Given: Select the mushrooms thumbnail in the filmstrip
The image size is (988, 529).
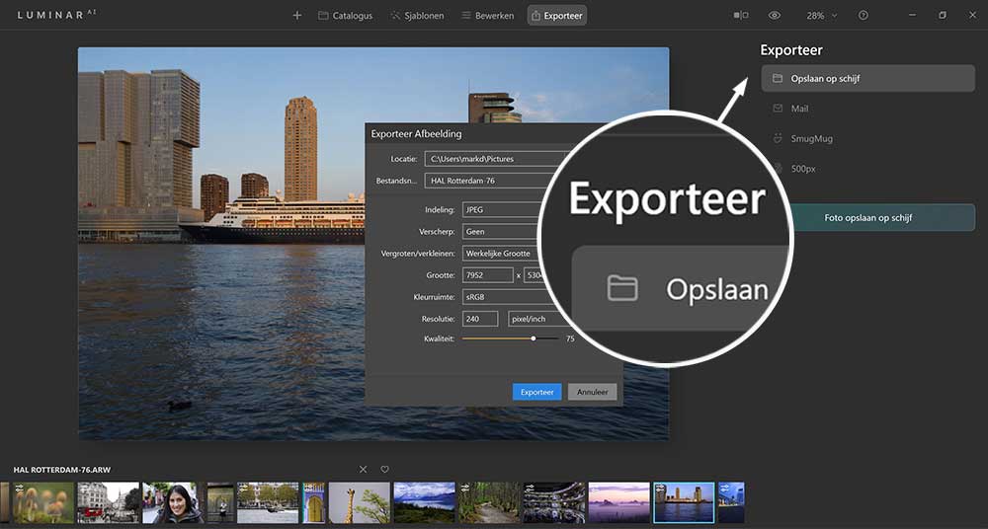Looking at the screenshot, I should 42,502.
